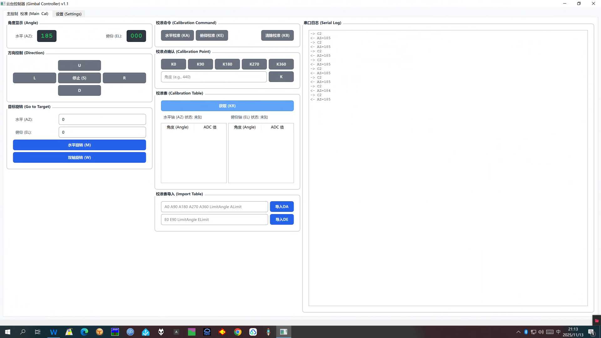601x338 pixels.
Task: Open the Word app in taskbar
Action: pos(54,332)
